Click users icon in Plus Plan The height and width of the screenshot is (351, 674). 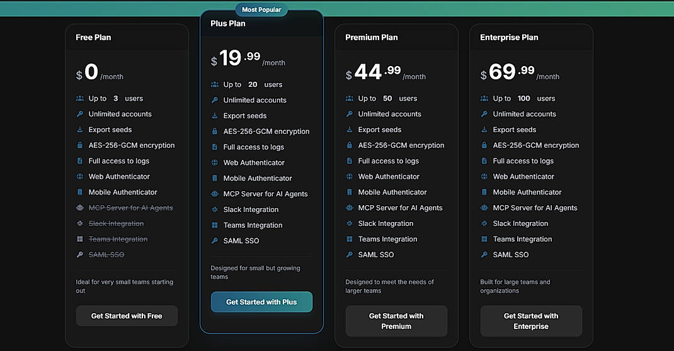(215, 84)
